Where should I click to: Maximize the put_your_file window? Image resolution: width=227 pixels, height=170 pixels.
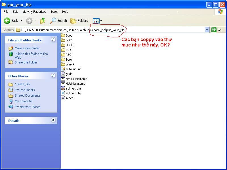tap(216, 5)
